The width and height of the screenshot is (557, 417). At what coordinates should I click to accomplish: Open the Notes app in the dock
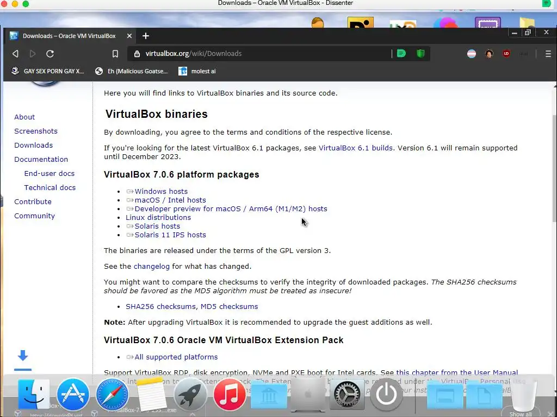[x=151, y=394]
